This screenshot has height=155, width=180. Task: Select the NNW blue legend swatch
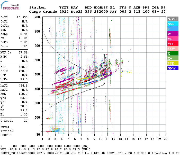click(173, 68)
